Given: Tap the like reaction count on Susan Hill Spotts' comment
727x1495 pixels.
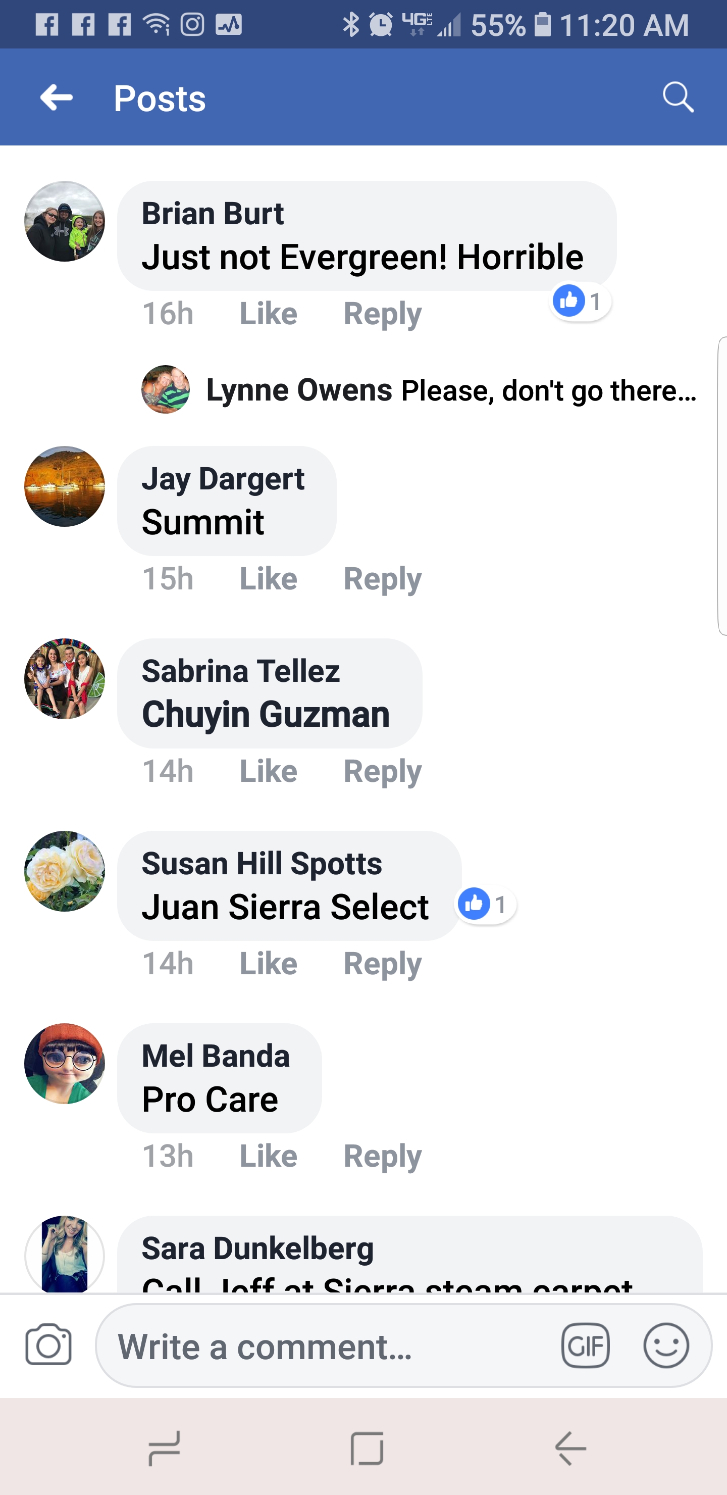Looking at the screenshot, I should (486, 904).
